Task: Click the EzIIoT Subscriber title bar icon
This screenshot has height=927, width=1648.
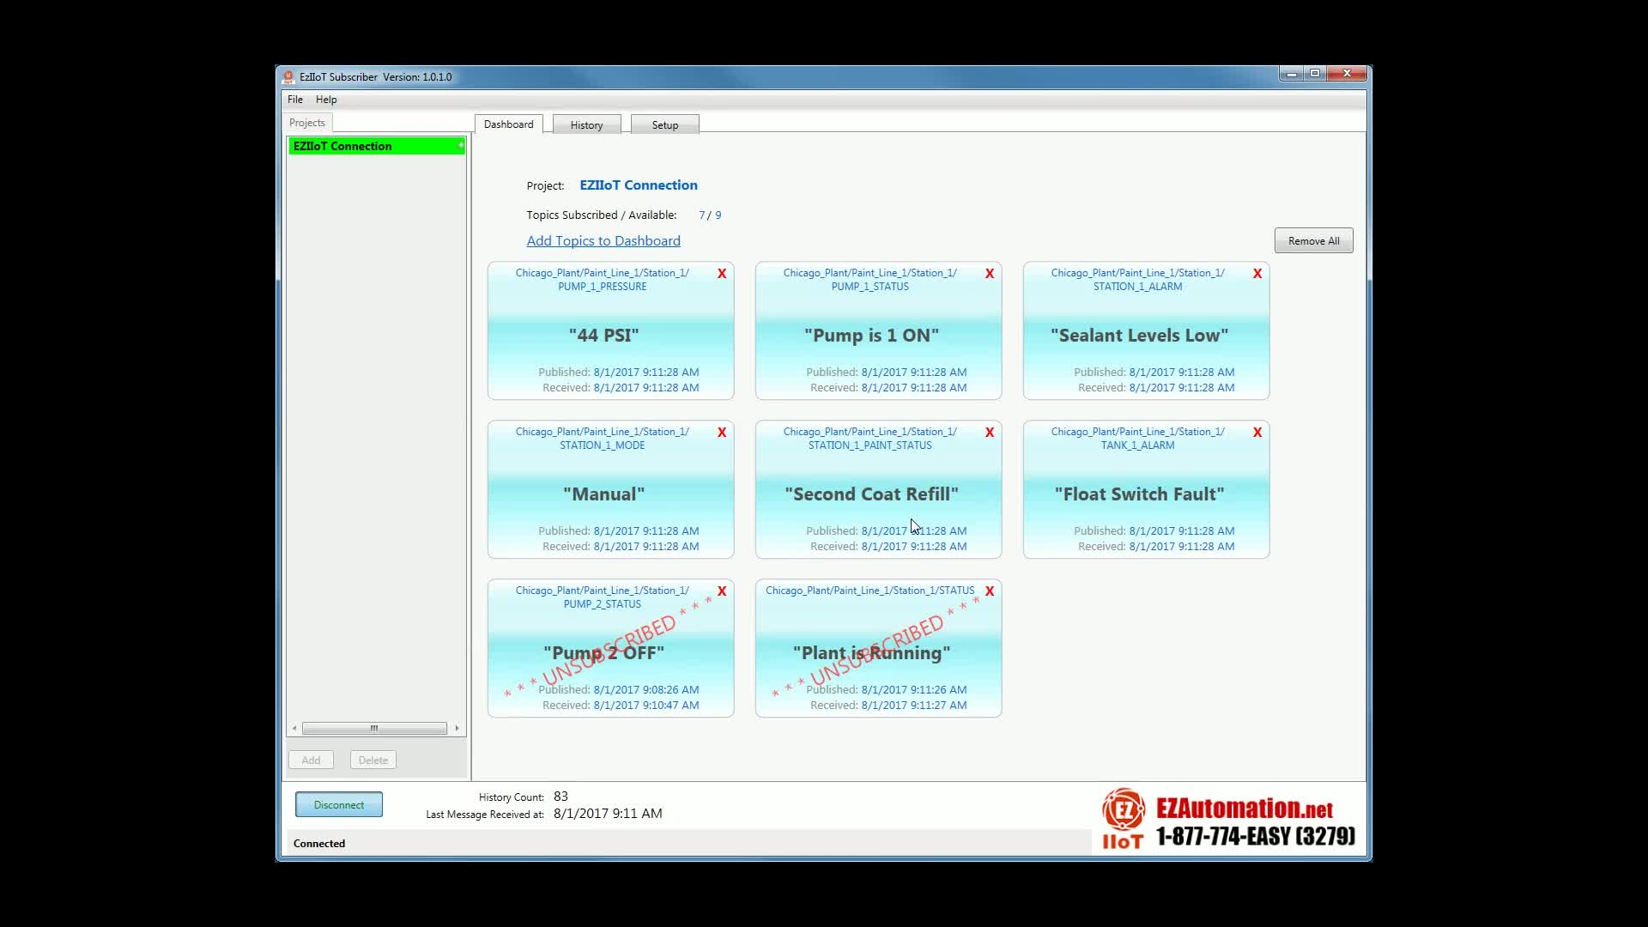Action: (x=288, y=76)
